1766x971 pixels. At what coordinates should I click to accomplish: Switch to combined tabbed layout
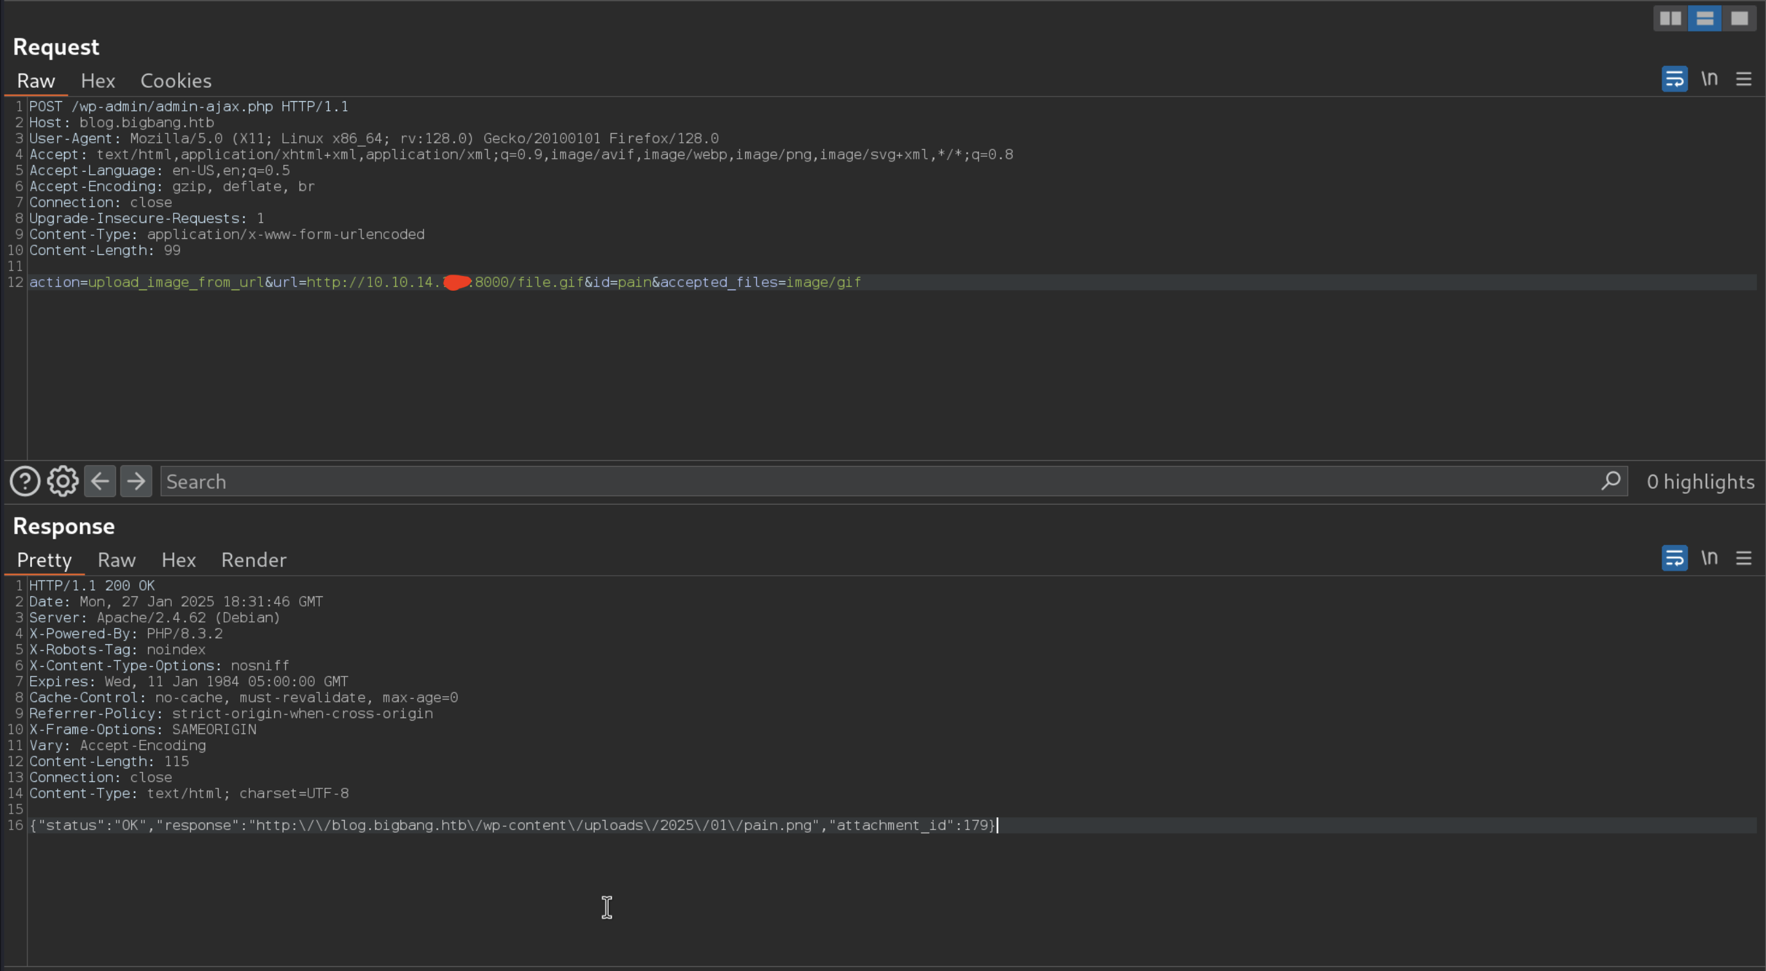pos(1738,19)
